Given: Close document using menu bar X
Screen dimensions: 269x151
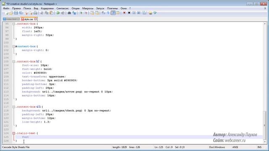Looking at the screenshot, I should (265, 8).
